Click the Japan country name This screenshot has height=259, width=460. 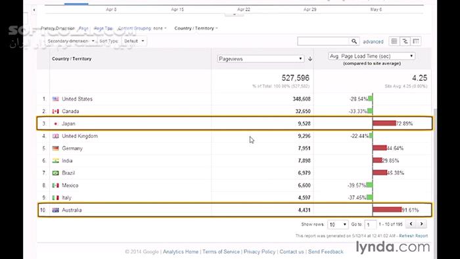tap(68, 124)
